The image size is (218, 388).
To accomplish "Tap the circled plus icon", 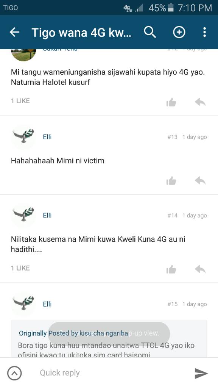I will (x=179, y=32).
